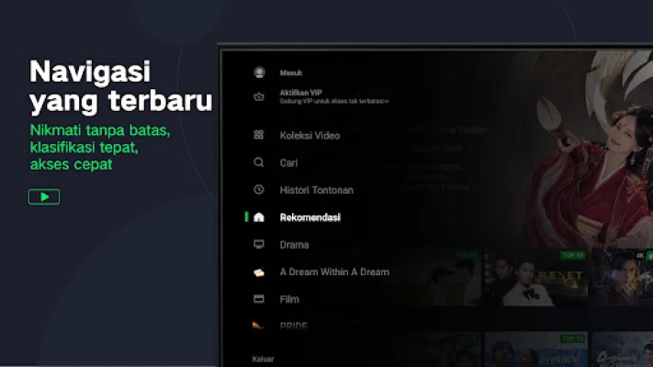
Task: Click the profile avatar icon beside Masuk
Action: click(x=259, y=72)
